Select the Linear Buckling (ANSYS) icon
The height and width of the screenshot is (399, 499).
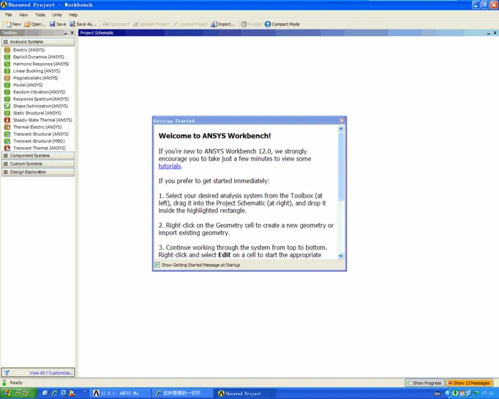pyautogui.click(x=7, y=71)
